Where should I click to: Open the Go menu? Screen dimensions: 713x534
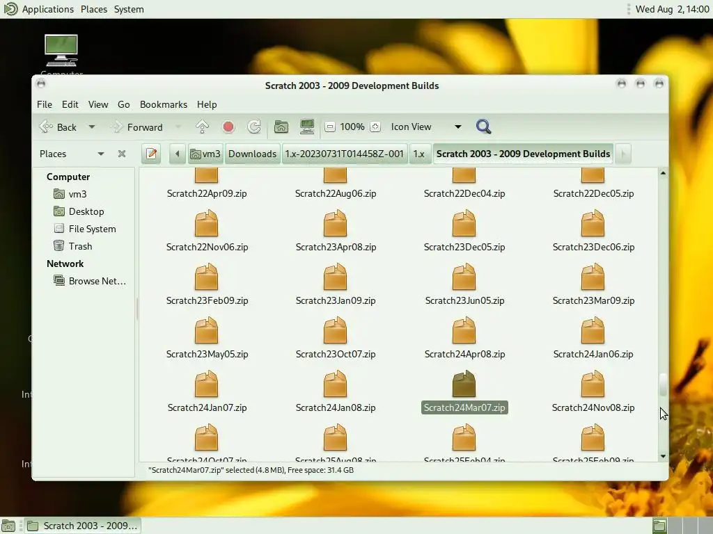pyautogui.click(x=124, y=104)
